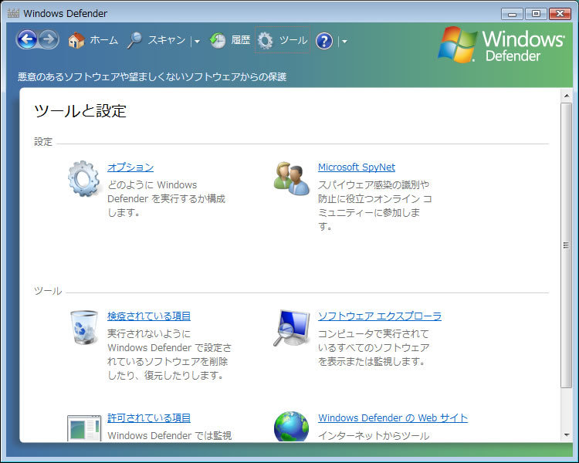The height and width of the screenshot is (463, 579).
Task: Open 検疫されている項目 link
Action: (149, 316)
